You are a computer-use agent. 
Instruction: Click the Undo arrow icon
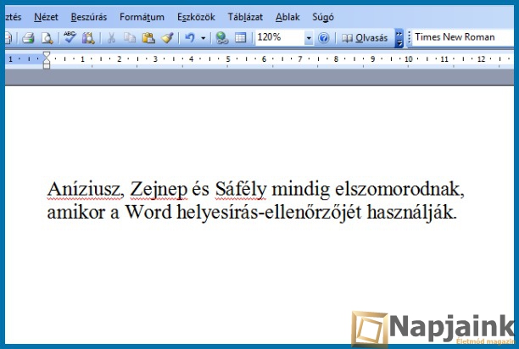(x=190, y=38)
